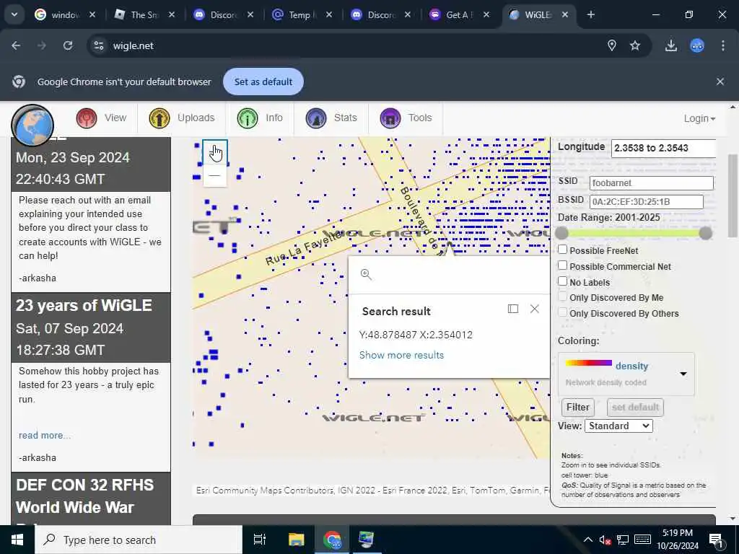Enable Possible FreeNet checkbox

click(x=563, y=250)
